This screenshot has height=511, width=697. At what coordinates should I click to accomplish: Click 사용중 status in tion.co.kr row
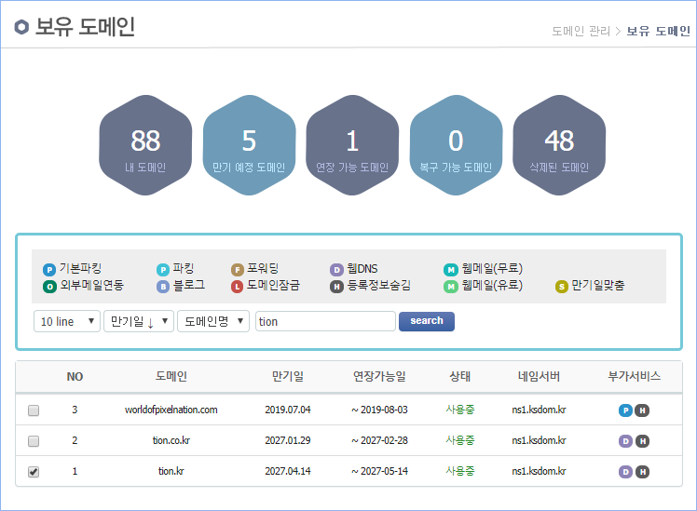coord(460,440)
